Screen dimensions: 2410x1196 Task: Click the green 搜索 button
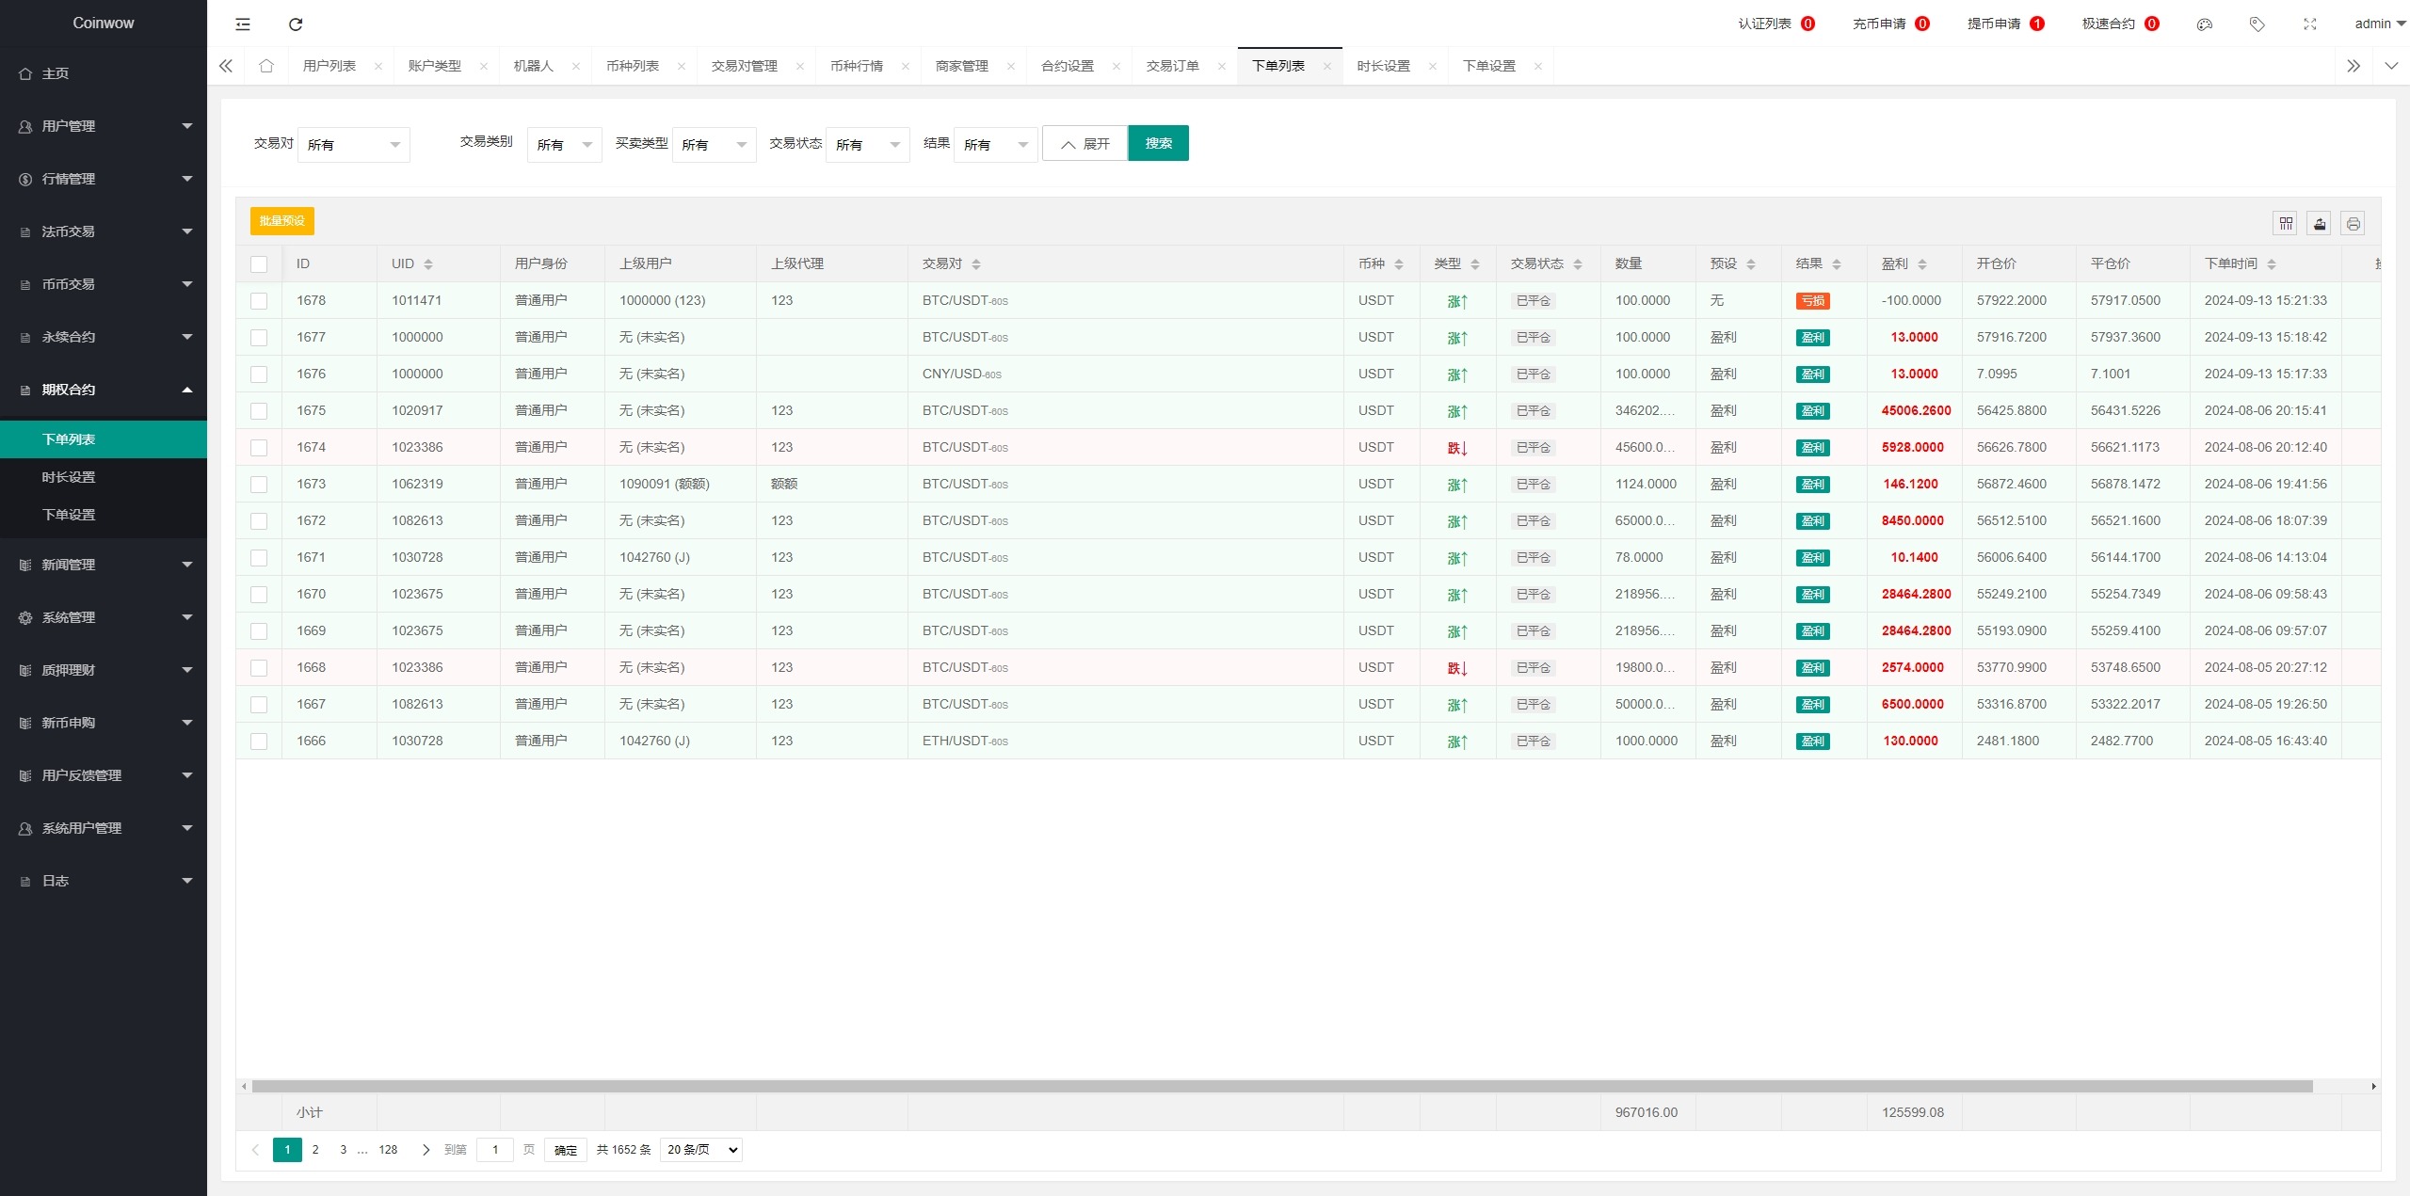(1158, 143)
